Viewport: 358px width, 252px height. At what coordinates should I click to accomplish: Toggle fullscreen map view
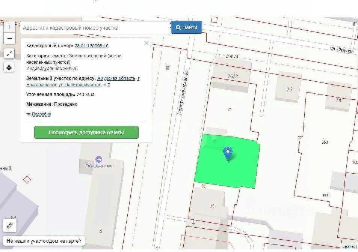click(9, 54)
